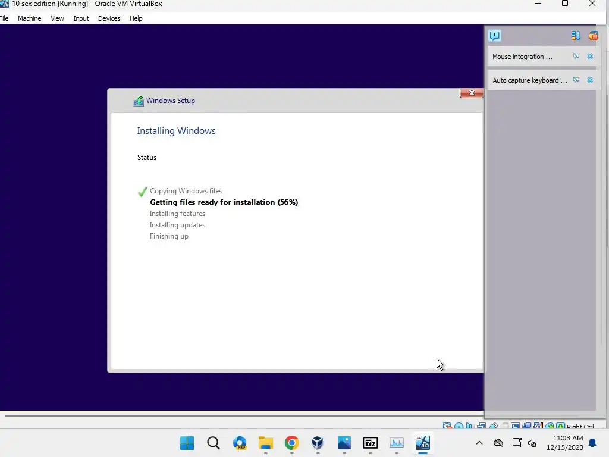Viewport: 609px width, 457px height.
Task: Click the network tray icon
Action: 517,443
